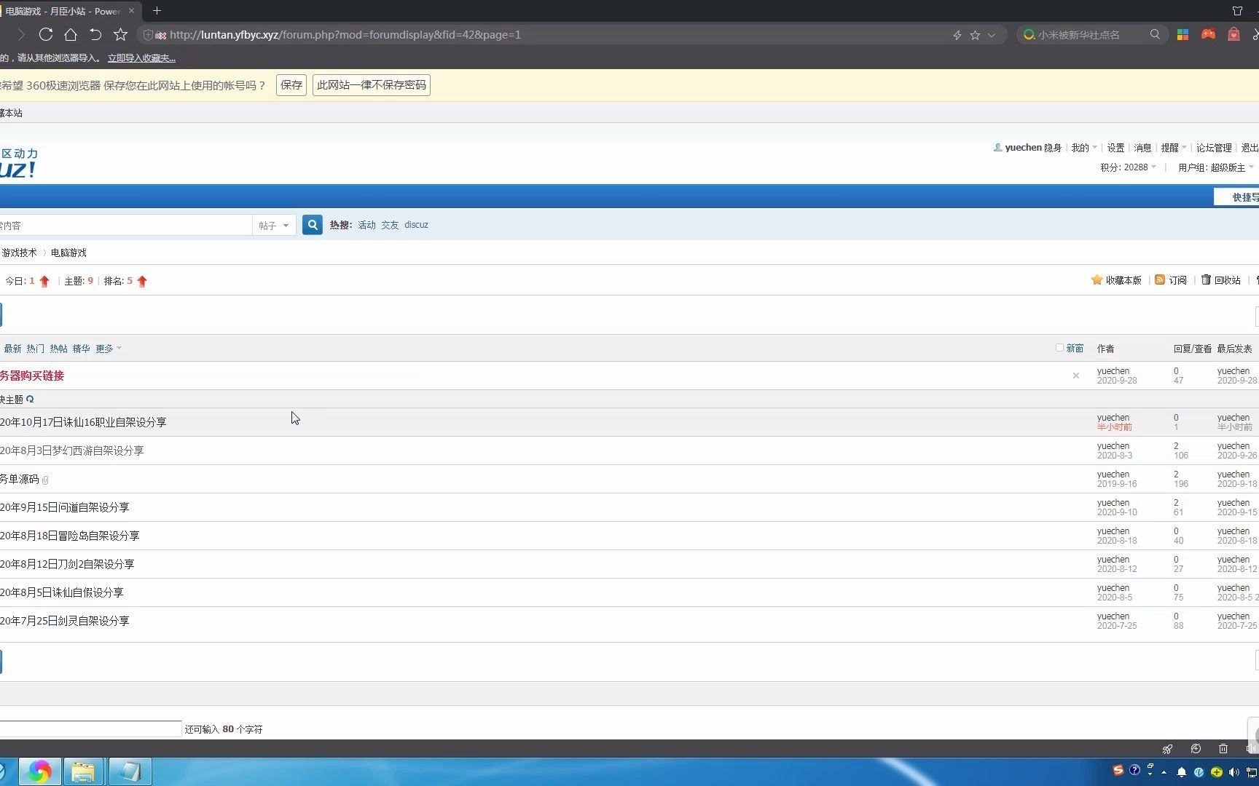Click the 保存 password button

(x=291, y=85)
